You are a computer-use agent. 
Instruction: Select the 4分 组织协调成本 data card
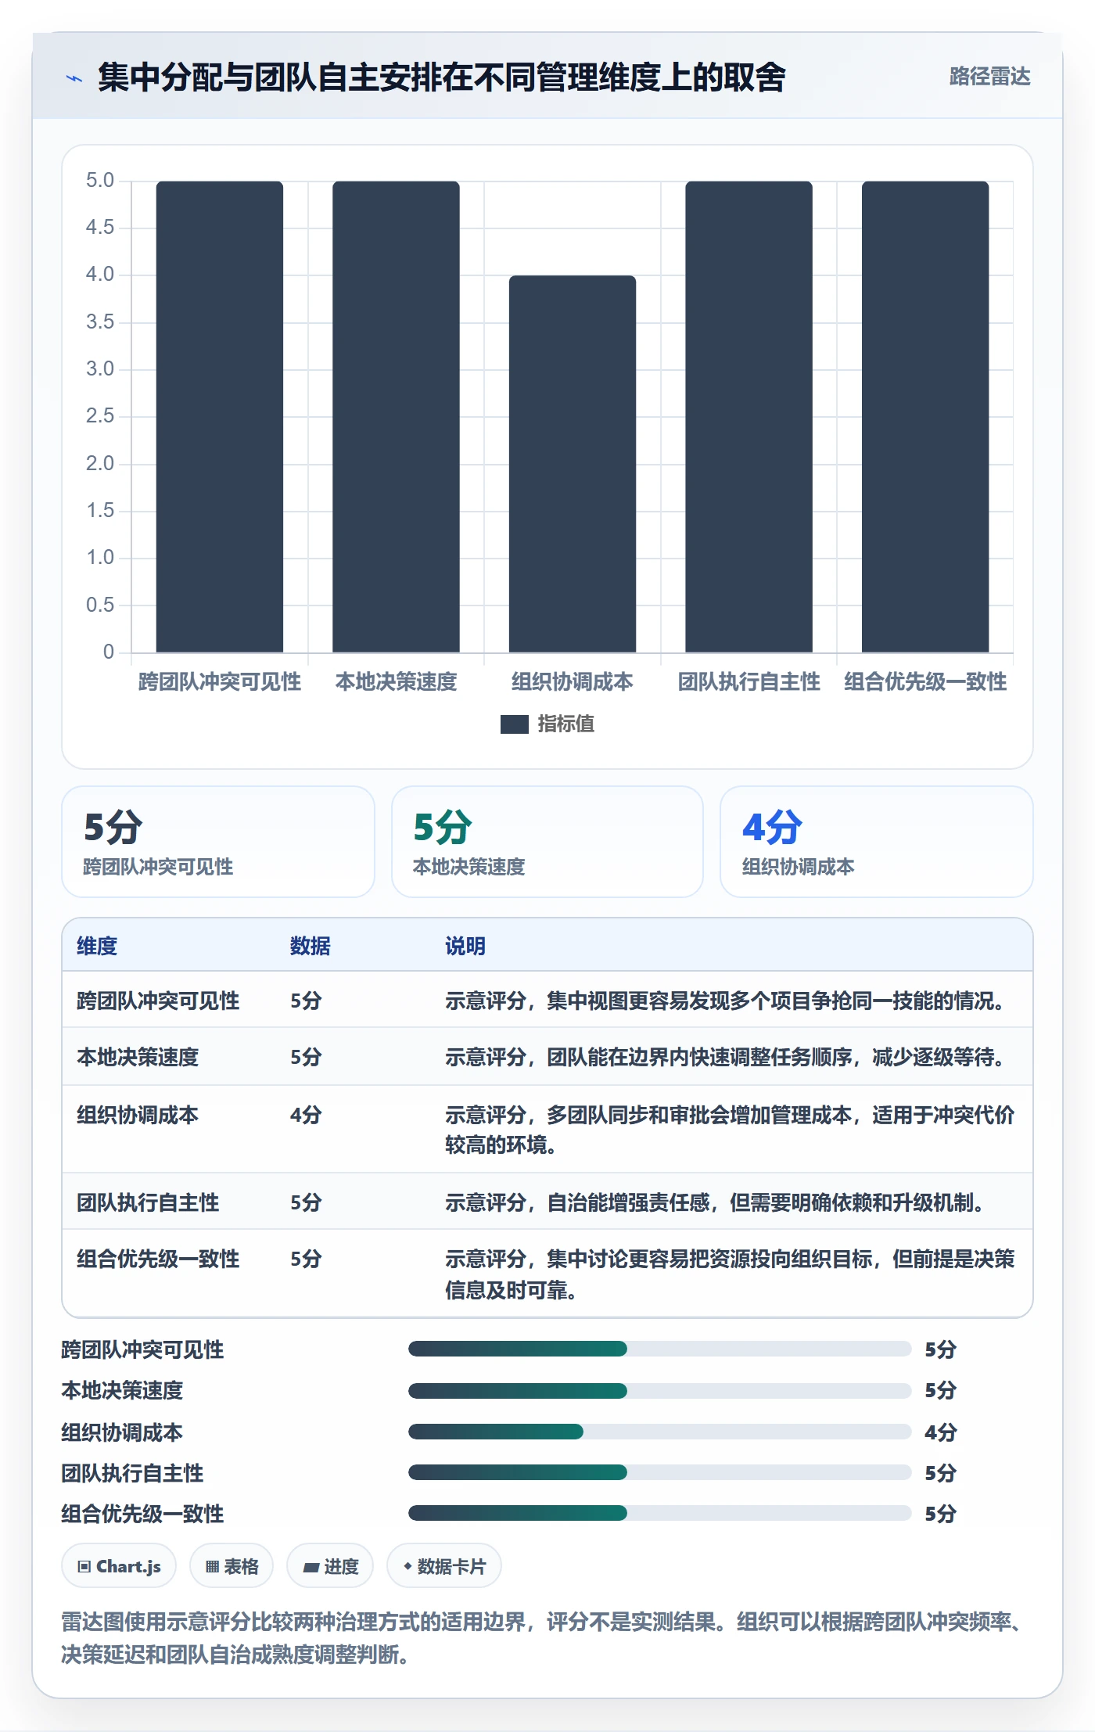pyautogui.click(x=877, y=842)
